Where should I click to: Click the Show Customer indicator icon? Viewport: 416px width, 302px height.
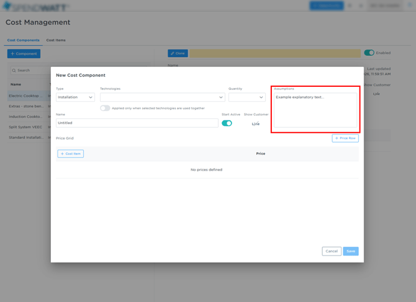(x=255, y=124)
